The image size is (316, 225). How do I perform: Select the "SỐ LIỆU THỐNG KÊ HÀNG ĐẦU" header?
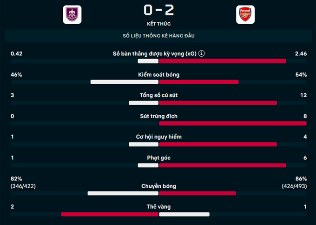click(x=158, y=35)
